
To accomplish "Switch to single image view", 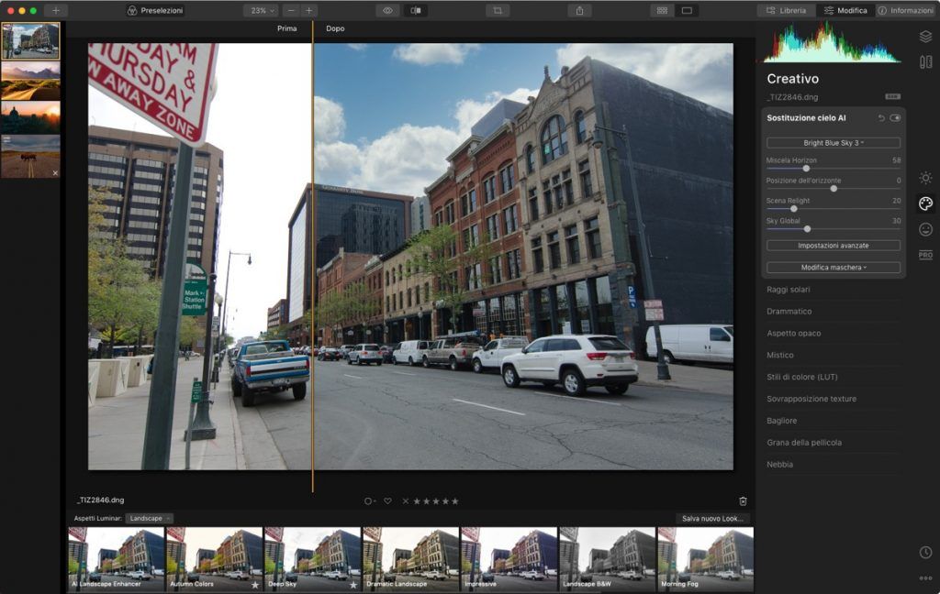I will (x=687, y=10).
